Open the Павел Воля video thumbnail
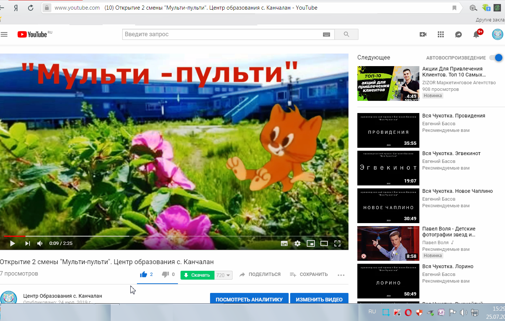Screen dimensions: 505x321 coord(388,243)
